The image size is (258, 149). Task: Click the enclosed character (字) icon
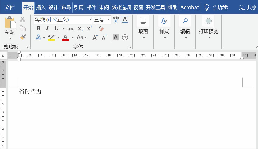coord(125,37)
